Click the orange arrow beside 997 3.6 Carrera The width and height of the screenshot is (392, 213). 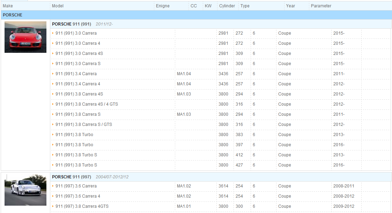tap(53, 186)
